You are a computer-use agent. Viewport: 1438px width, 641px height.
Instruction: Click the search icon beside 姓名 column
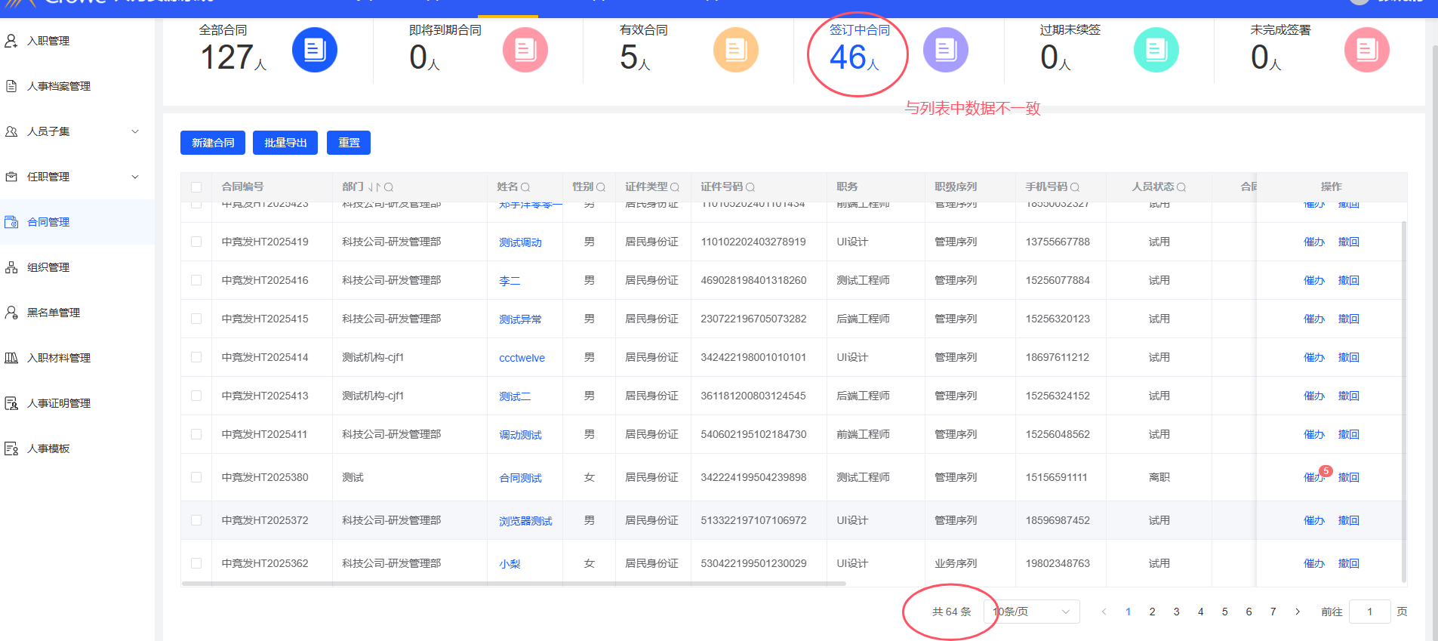click(x=525, y=187)
